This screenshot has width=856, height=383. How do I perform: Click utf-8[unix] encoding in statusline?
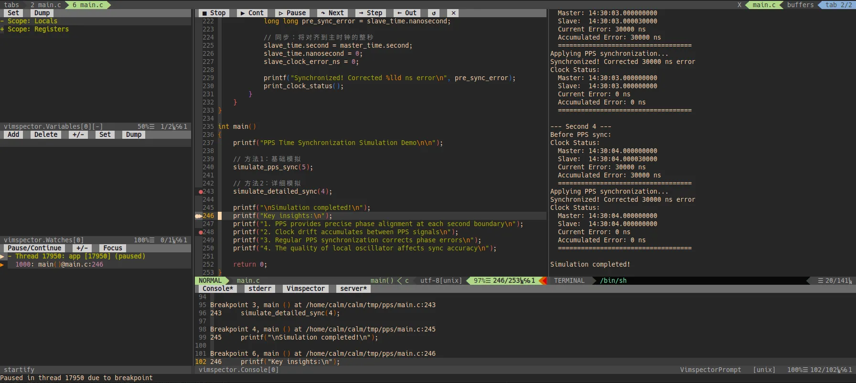441,280
